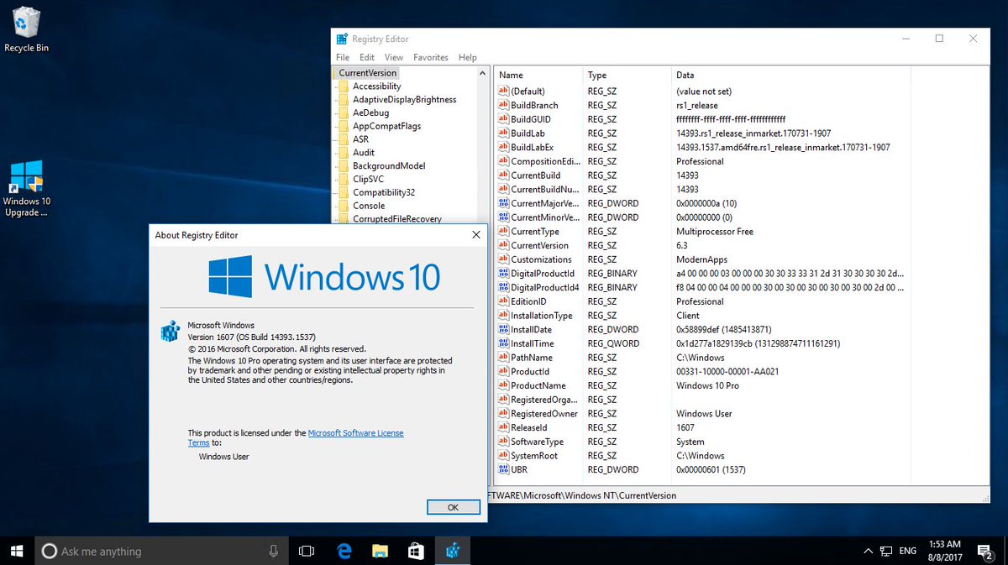
Task: Expand the Console registry key
Action: (337, 206)
